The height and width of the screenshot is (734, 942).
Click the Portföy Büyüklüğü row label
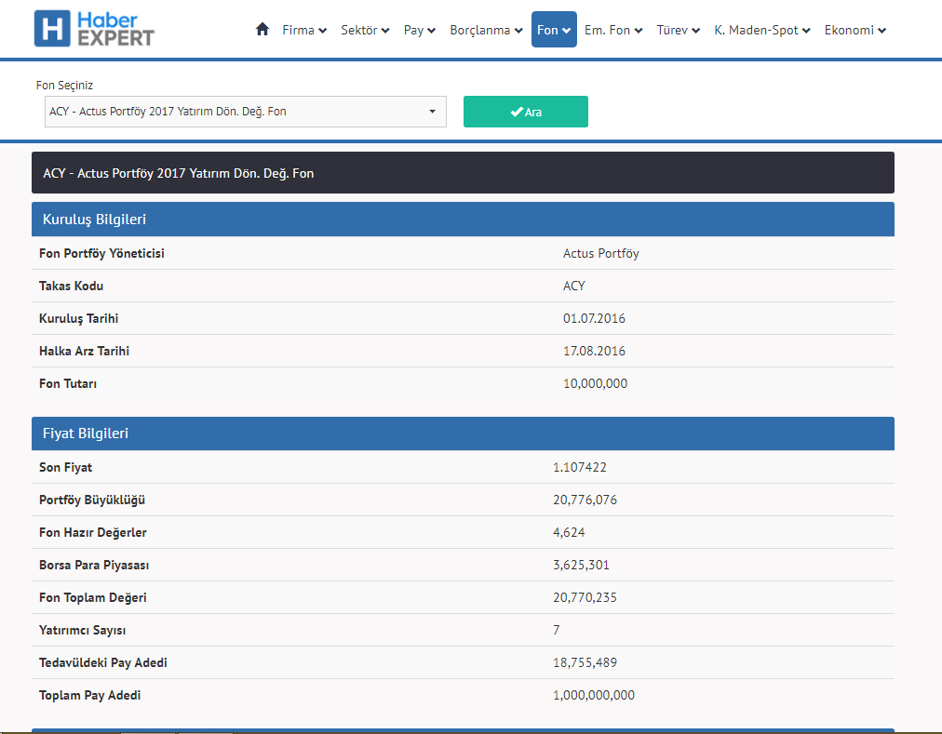92,500
